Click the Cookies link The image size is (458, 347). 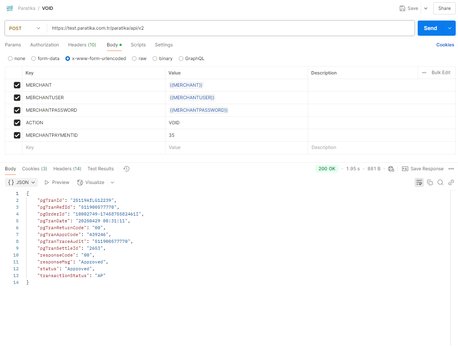point(445,45)
